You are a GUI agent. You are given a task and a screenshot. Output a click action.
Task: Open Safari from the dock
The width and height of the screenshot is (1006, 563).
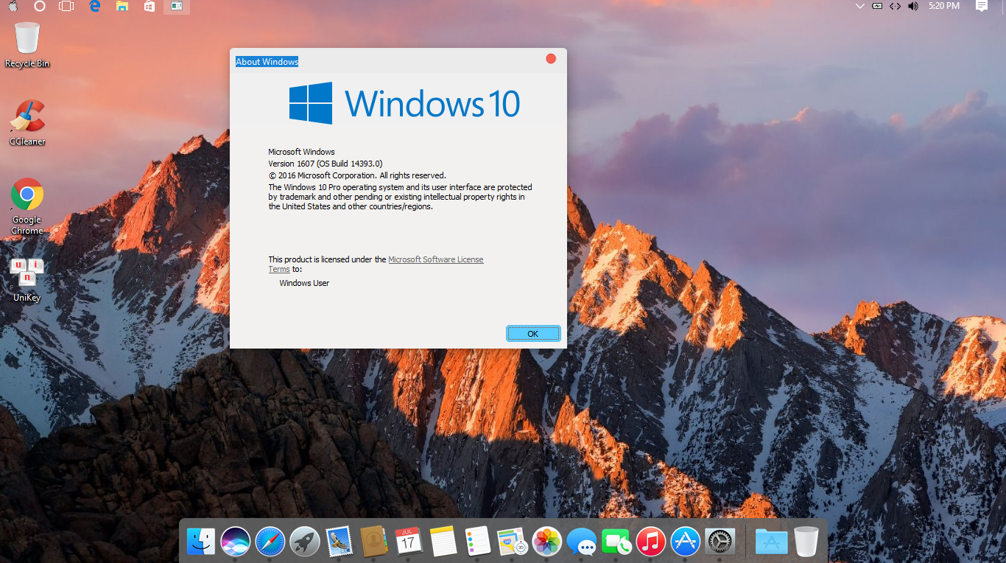tap(270, 540)
